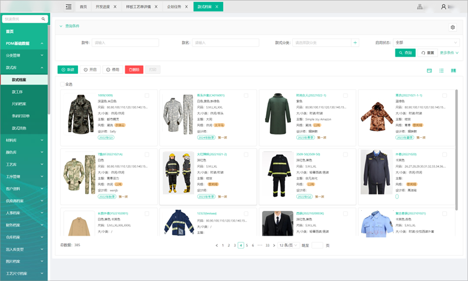Switch to list view layout icon

tap(441, 70)
